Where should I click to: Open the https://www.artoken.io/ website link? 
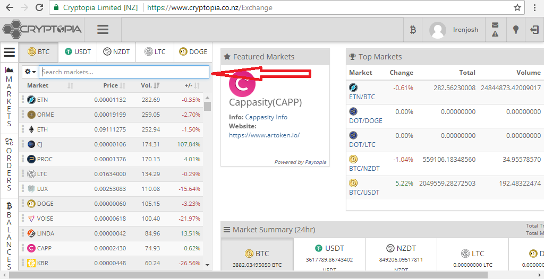264,135
